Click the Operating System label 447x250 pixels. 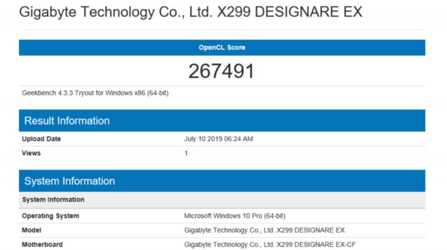51,216
